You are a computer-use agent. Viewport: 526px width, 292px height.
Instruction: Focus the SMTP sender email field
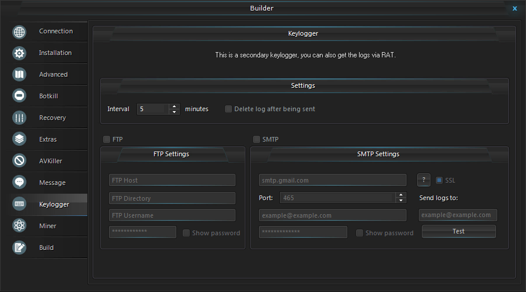(x=333, y=215)
